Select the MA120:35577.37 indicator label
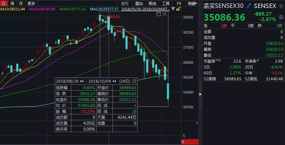This screenshot has width=285, height=145. click(x=104, y=9)
